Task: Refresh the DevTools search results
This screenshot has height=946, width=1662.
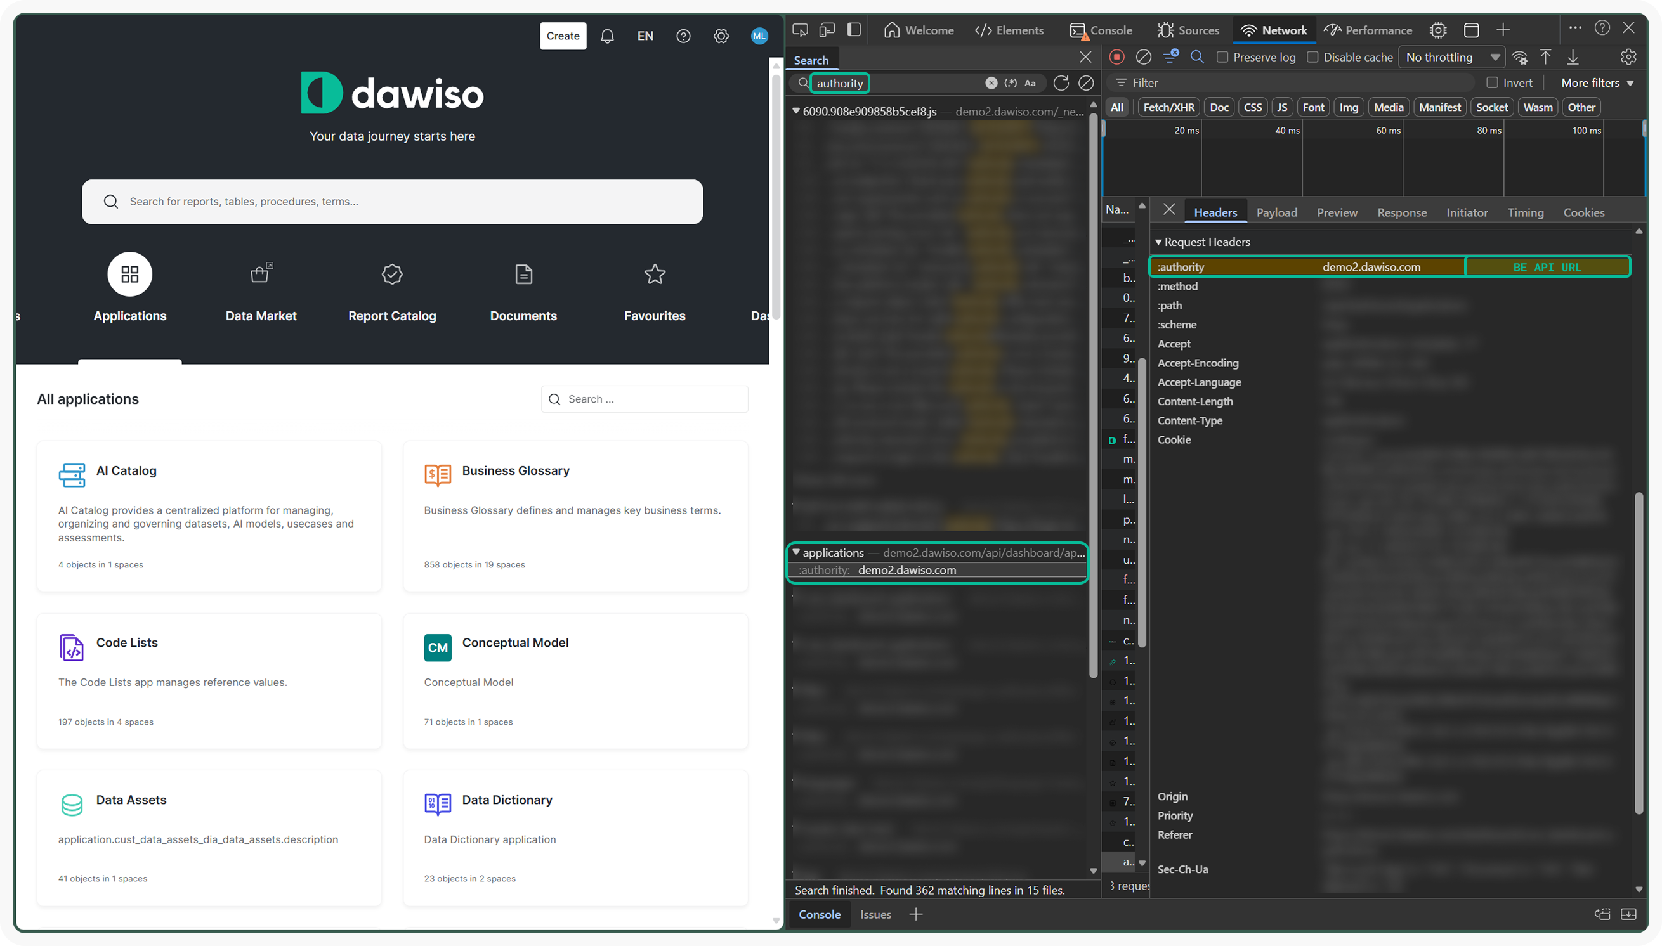Action: point(1061,83)
